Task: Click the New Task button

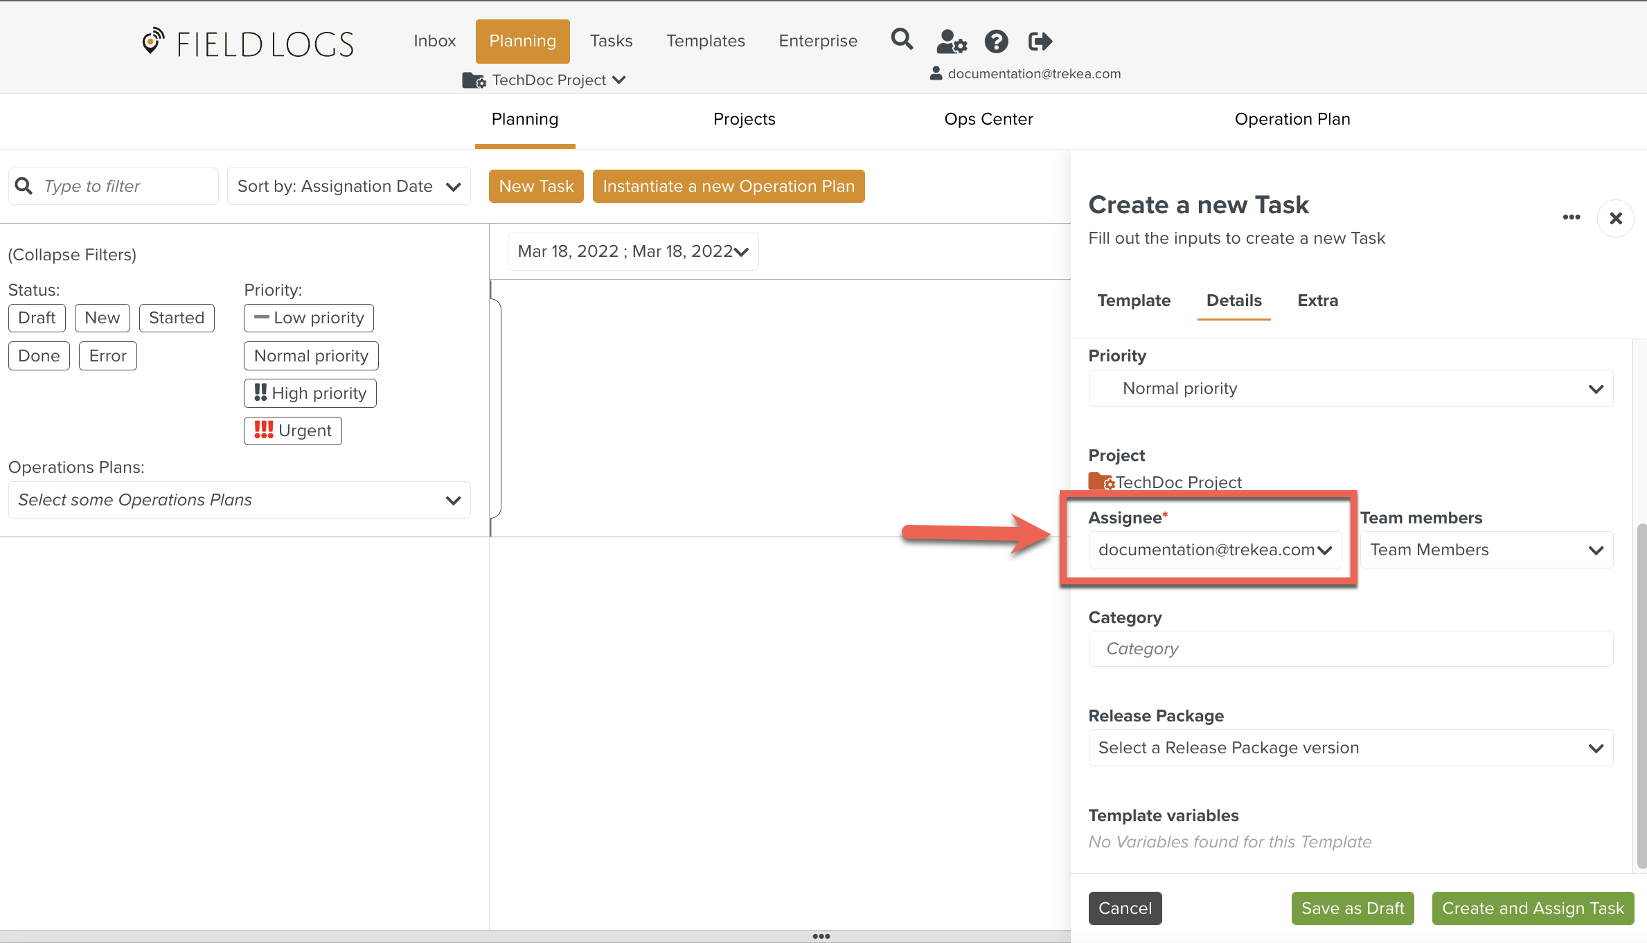Action: point(536,186)
